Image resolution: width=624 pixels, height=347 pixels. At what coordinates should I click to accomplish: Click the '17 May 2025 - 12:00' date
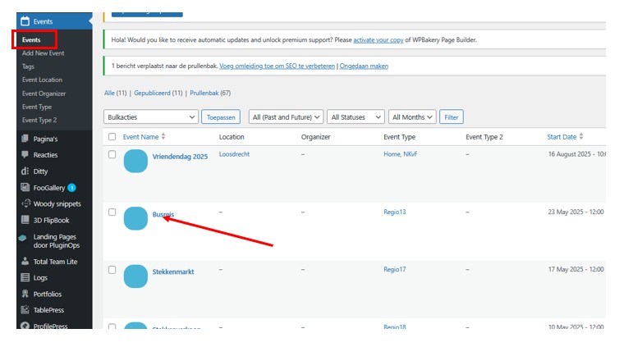point(576,270)
